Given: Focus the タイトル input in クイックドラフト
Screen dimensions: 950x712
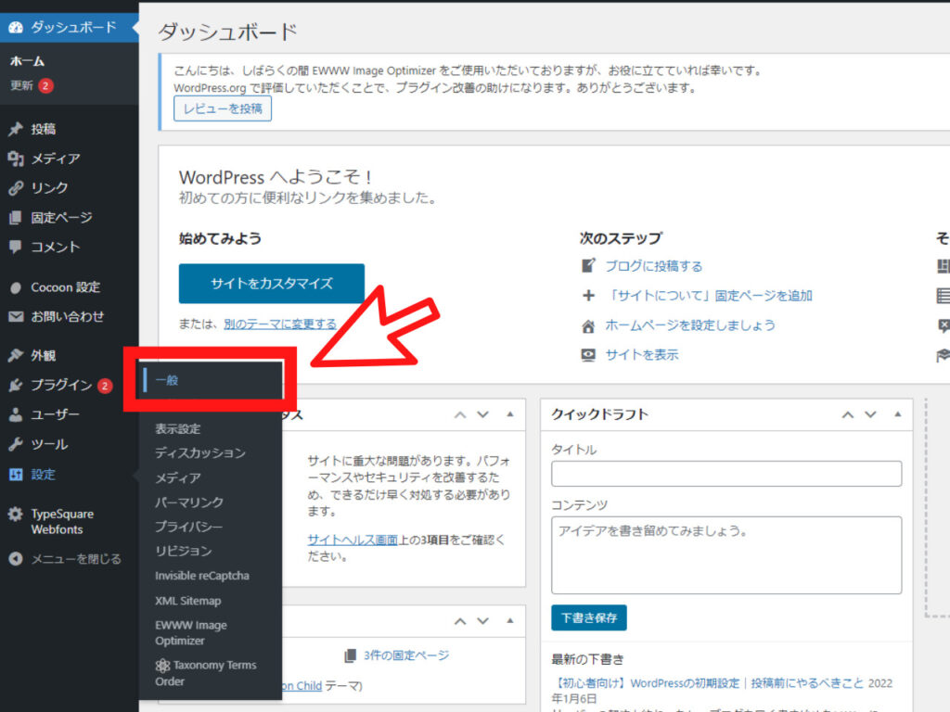Looking at the screenshot, I should (x=726, y=474).
